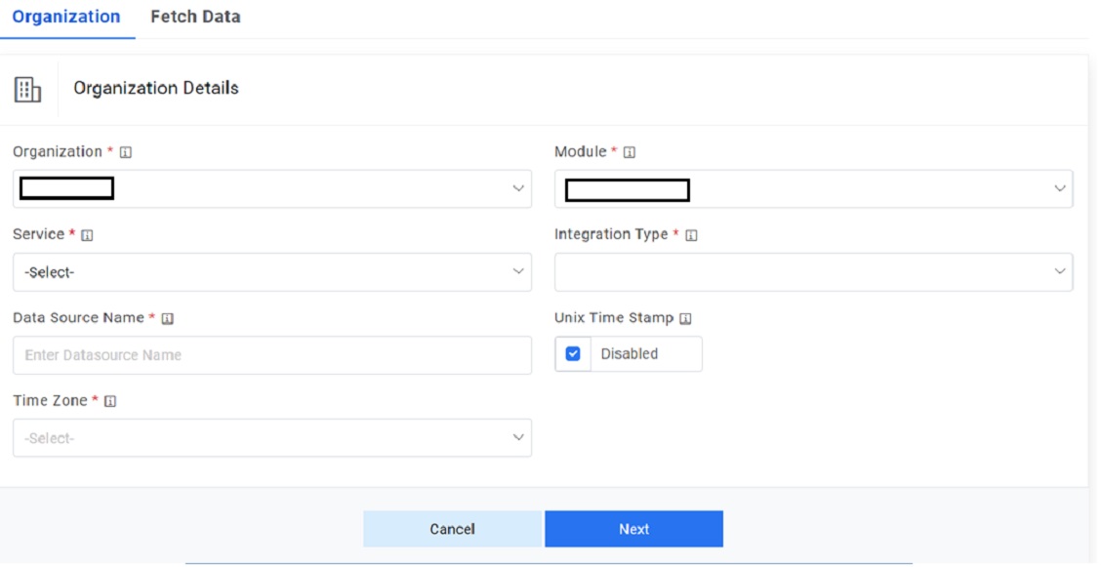Switch to the Fetch Data tab
The image size is (1101, 567).
pos(195,17)
